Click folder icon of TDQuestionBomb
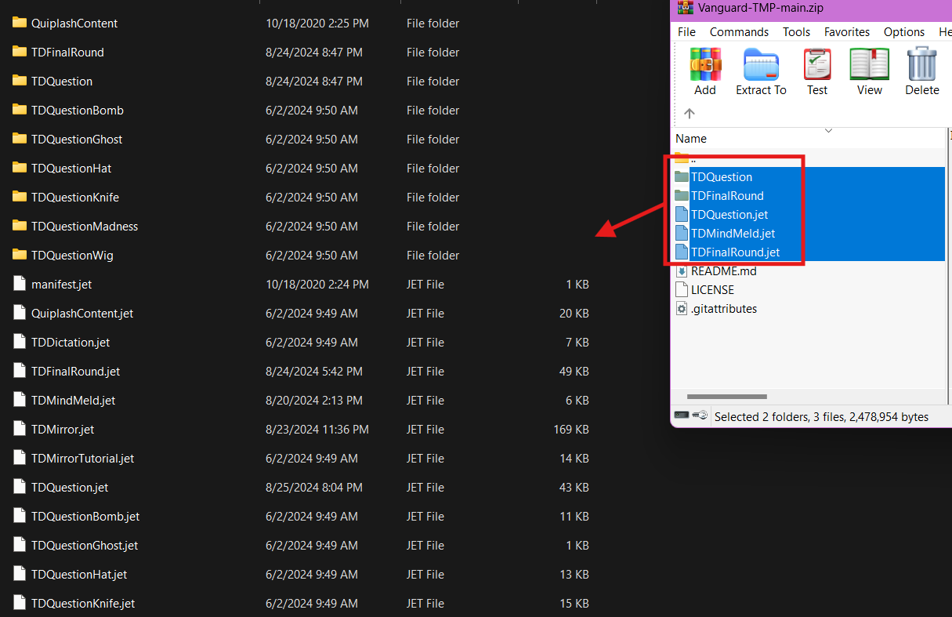 pos(20,110)
